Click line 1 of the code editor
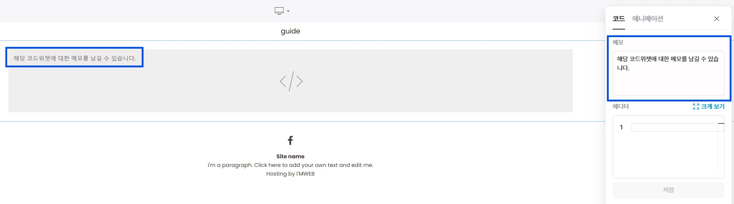Screen dimensions: 734x204 tap(674, 127)
